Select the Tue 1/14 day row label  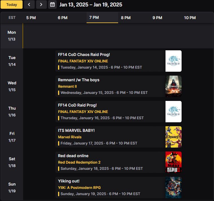tap(12, 61)
